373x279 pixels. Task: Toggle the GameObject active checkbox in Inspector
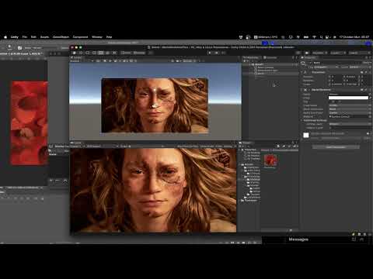pyautogui.click(x=311, y=63)
